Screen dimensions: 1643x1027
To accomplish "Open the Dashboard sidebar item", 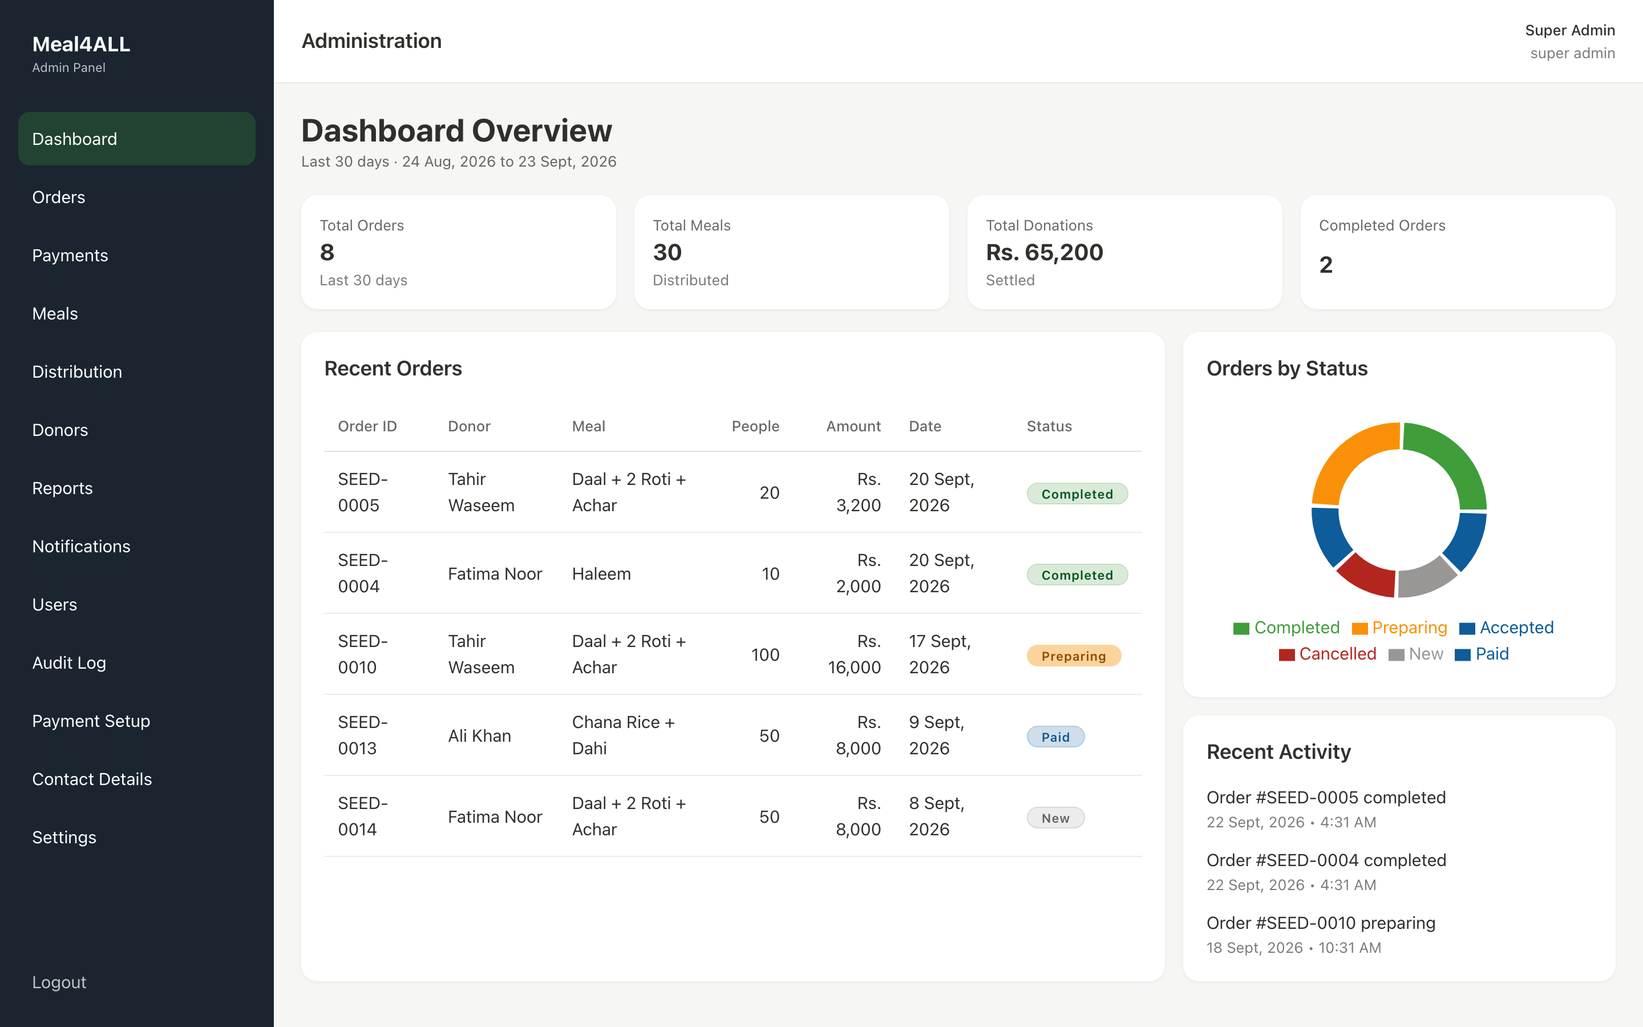I will pyautogui.click(x=136, y=139).
